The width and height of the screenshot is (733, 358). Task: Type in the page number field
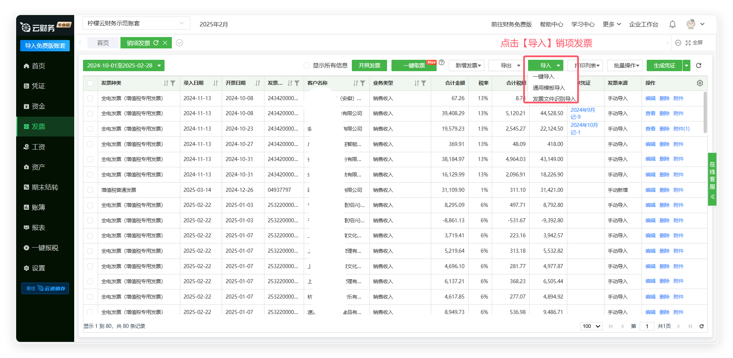point(647,326)
